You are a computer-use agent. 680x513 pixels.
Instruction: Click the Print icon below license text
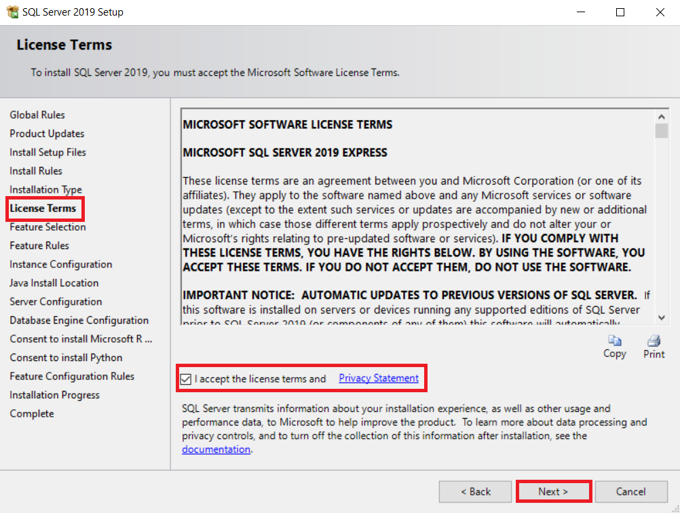click(654, 341)
